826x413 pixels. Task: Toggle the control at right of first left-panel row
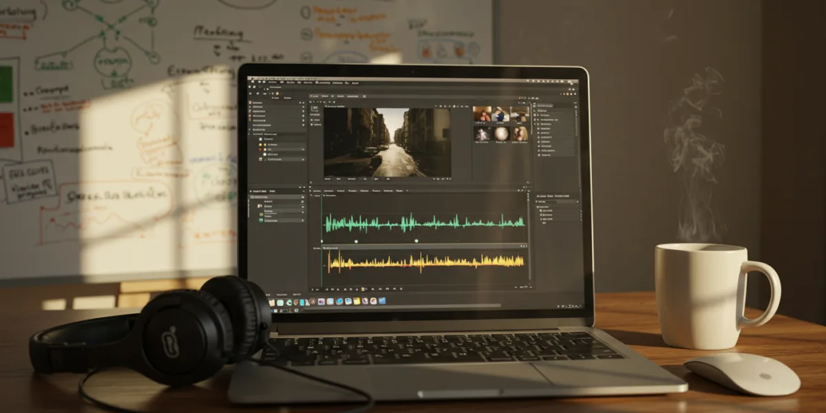click(x=303, y=102)
